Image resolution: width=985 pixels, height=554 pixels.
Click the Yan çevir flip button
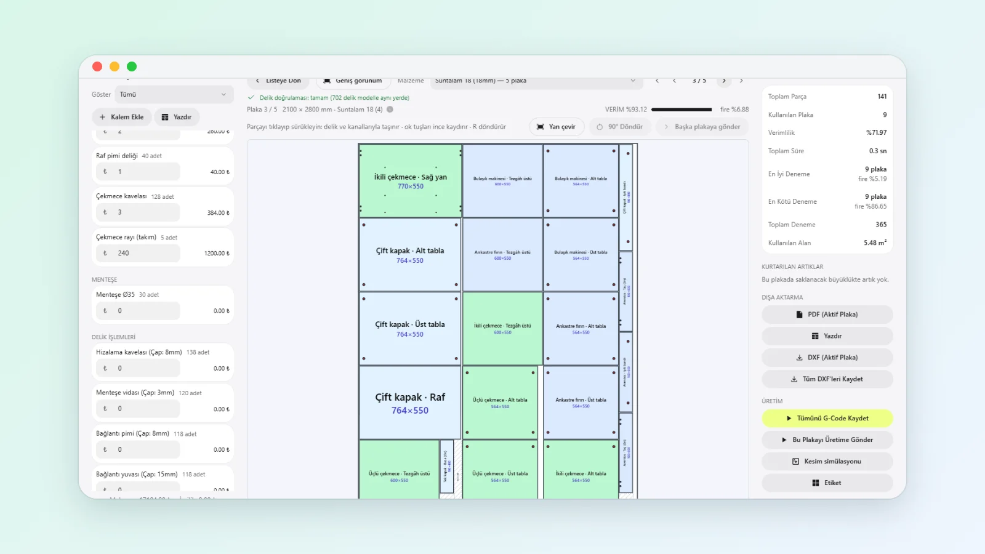[557, 127]
